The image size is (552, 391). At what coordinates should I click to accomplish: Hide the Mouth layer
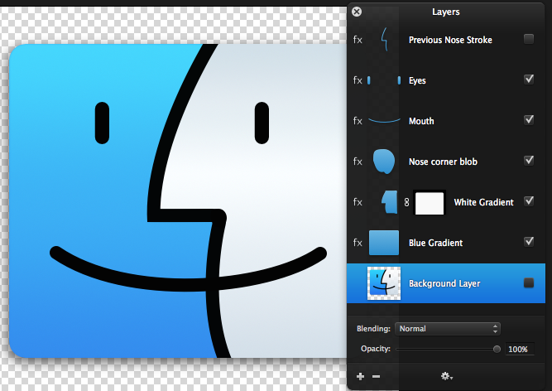tap(528, 120)
